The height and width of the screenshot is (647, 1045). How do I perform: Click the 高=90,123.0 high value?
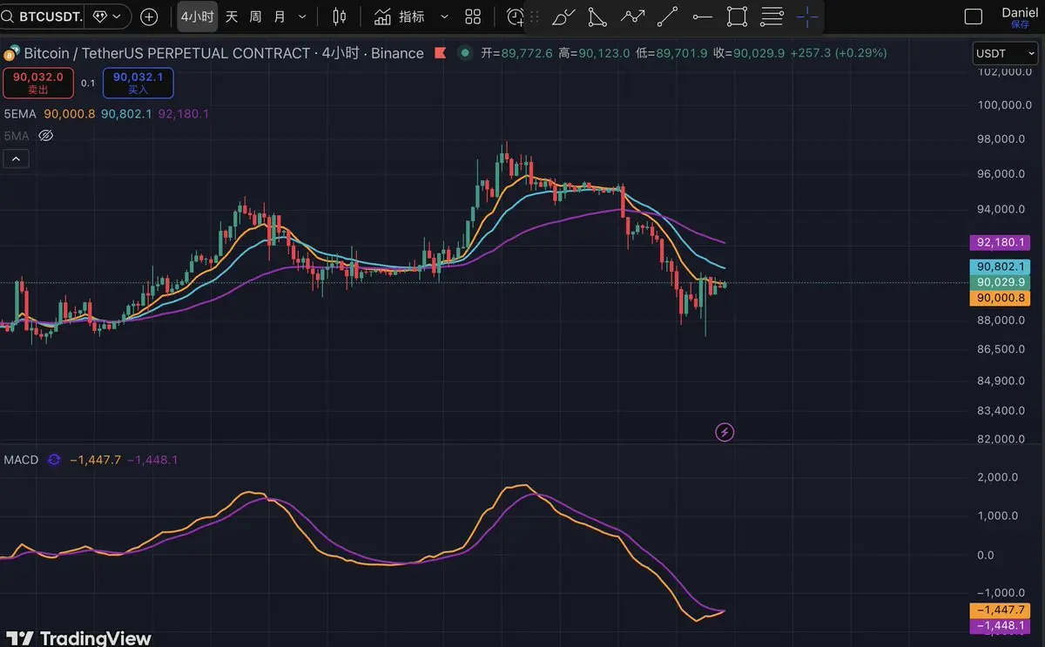click(x=594, y=53)
